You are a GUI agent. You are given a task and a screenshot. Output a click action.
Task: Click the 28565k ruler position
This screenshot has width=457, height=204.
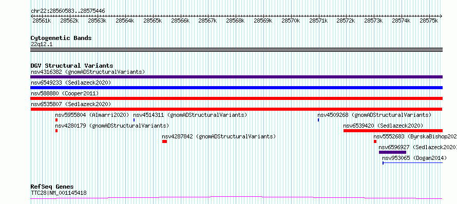tap(153, 21)
